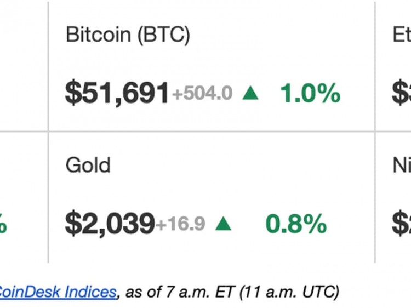Click the green up triangle beside Bitcoin

[x=250, y=94]
